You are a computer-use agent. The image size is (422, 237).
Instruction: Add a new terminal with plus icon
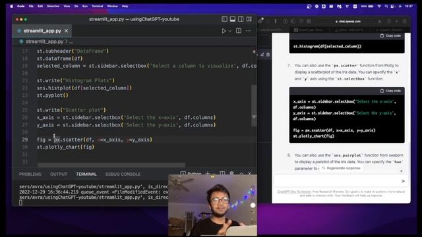coord(208,173)
